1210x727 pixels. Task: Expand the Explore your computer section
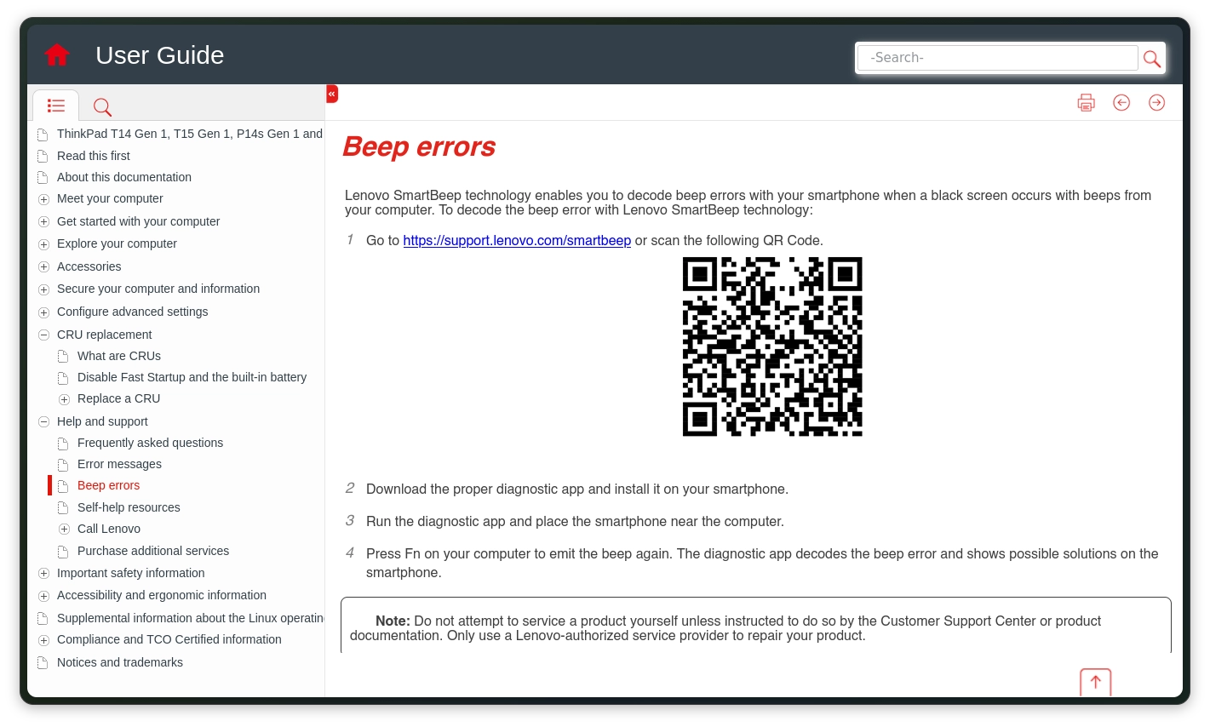point(43,244)
